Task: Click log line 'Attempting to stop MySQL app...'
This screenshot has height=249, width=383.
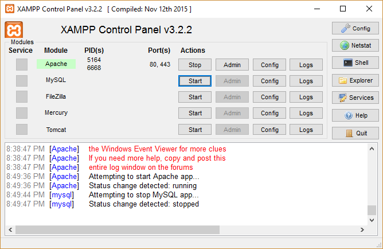Action: tap(144, 194)
